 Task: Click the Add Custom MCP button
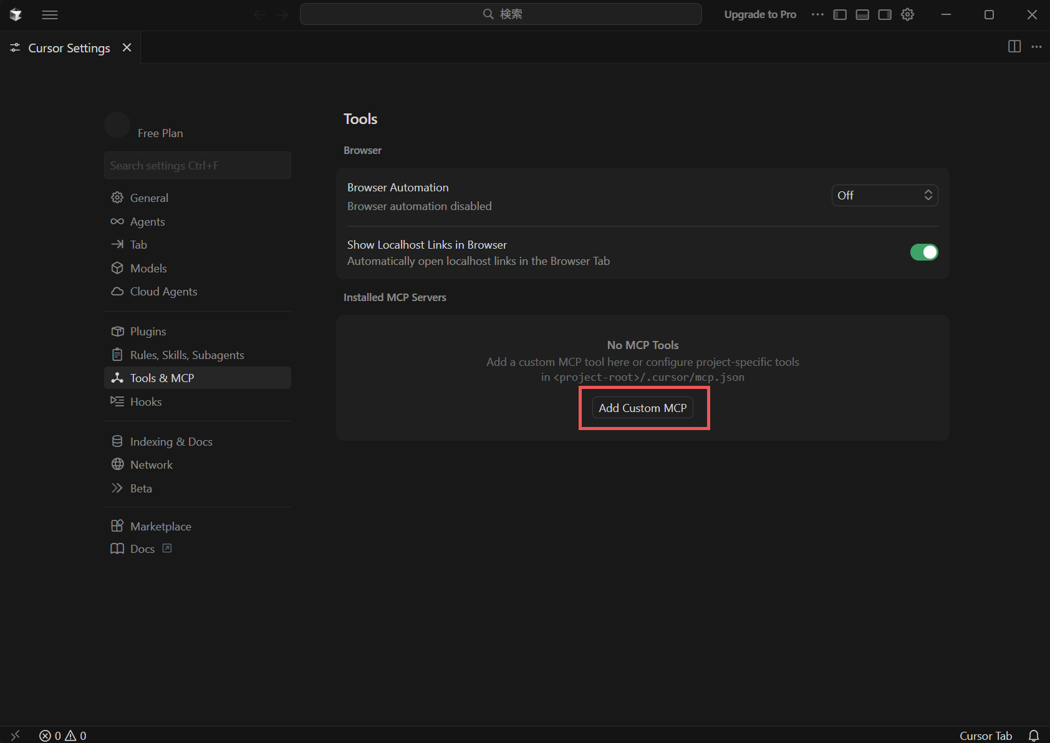[x=642, y=408]
